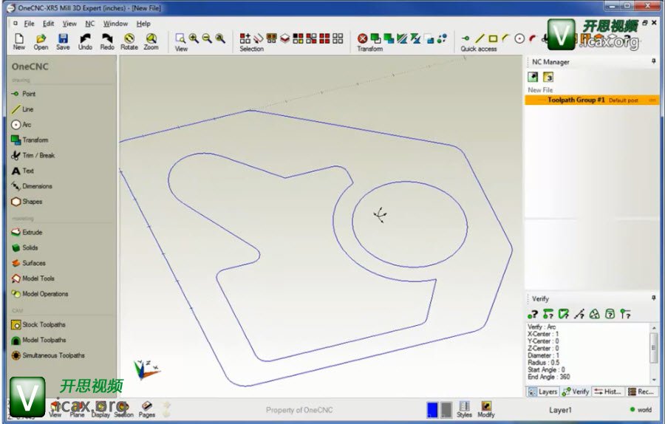Screen dimensions: 665x424
Task: Switch to the Layers tab
Action: point(543,391)
